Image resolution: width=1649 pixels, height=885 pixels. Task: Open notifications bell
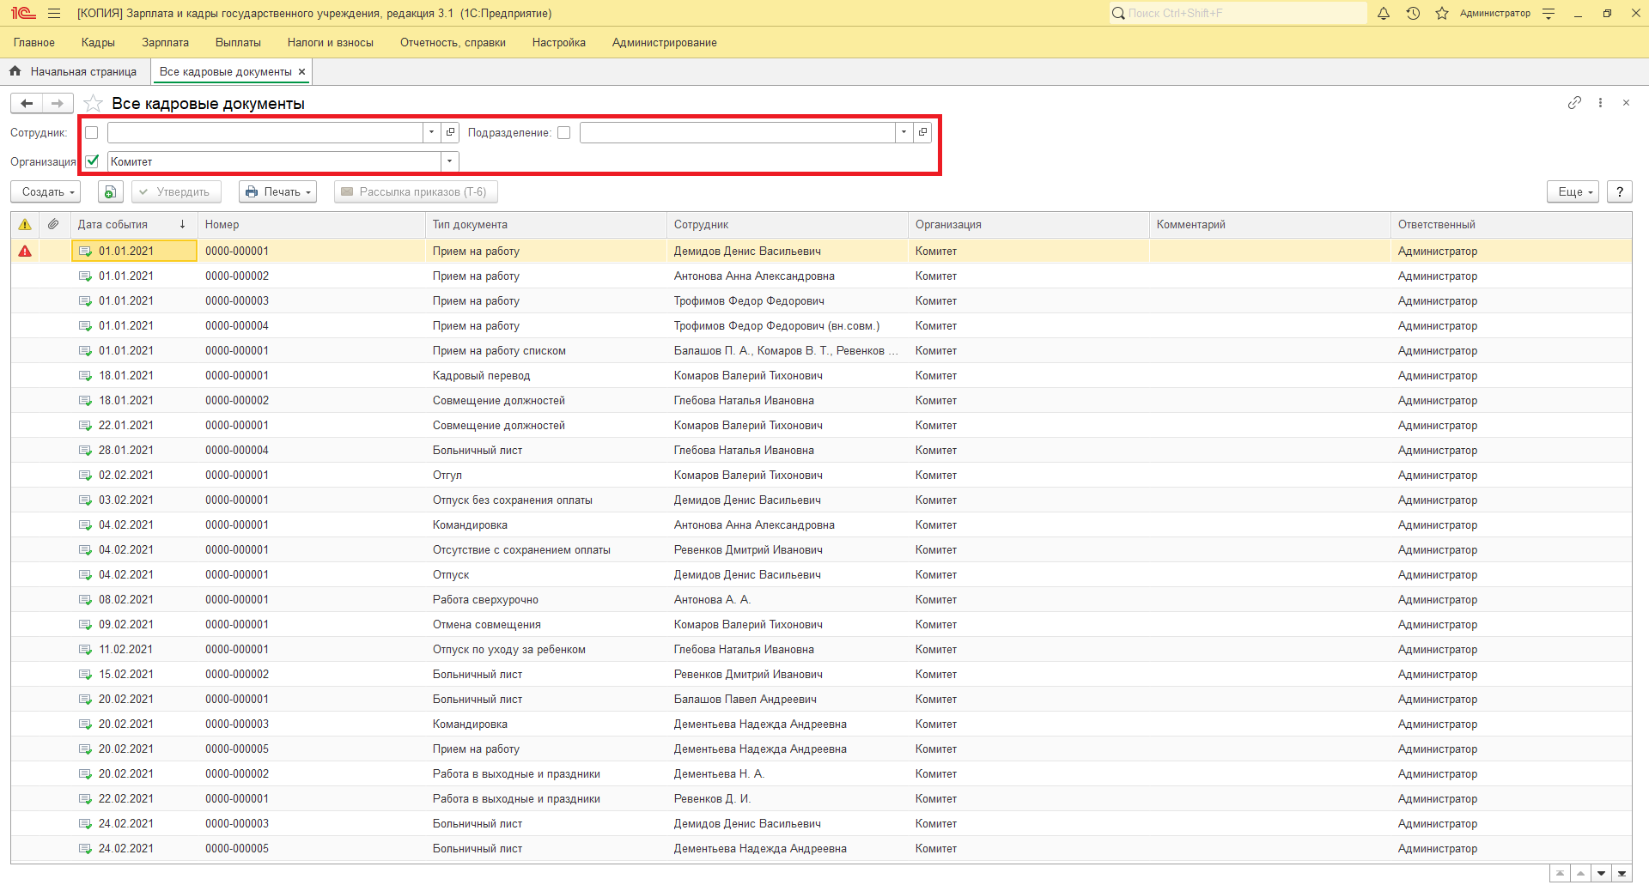1384,13
